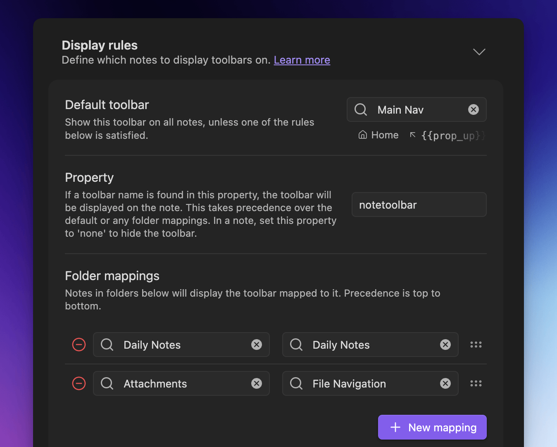Click the Daily Notes toolbar search field
This screenshot has height=447, width=557.
tap(370, 345)
